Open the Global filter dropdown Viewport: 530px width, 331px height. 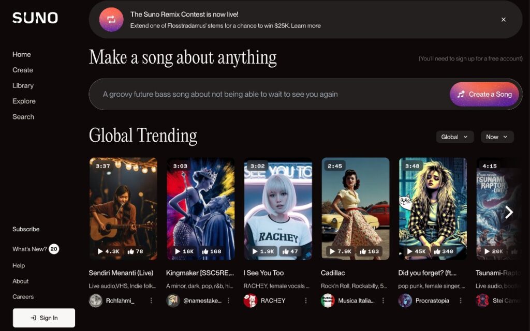pyautogui.click(x=454, y=137)
